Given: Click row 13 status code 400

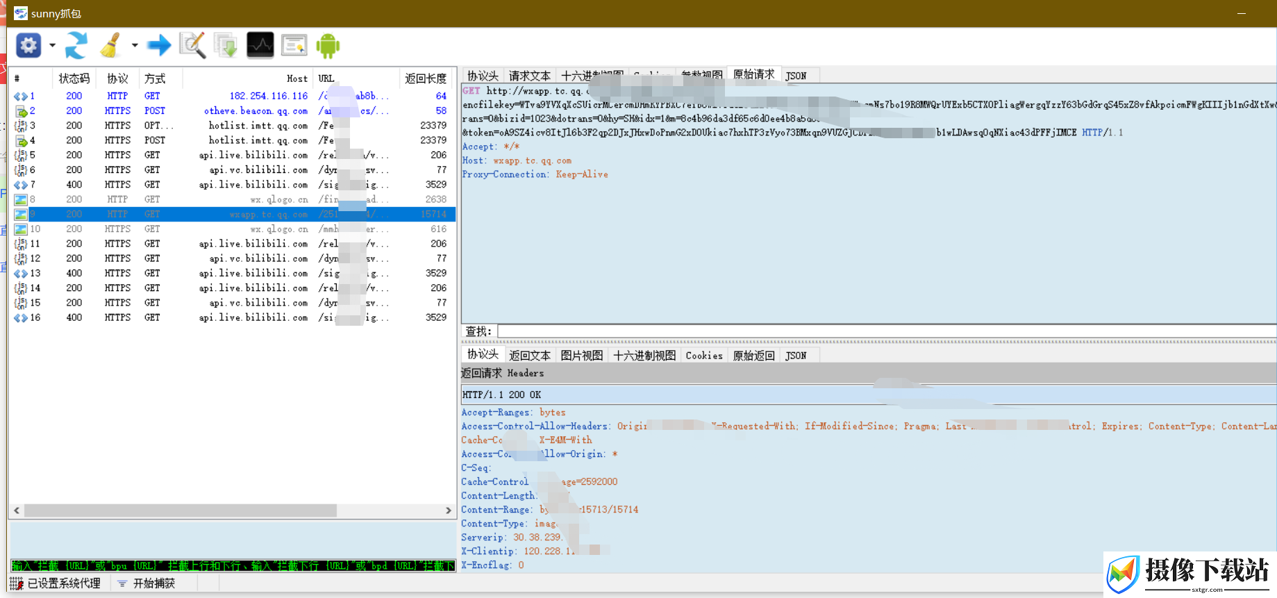Looking at the screenshot, I should click(74, 274).
